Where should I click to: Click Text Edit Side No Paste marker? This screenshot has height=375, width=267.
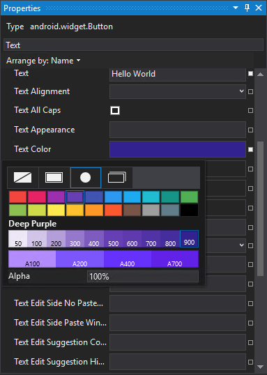(250, 303)
